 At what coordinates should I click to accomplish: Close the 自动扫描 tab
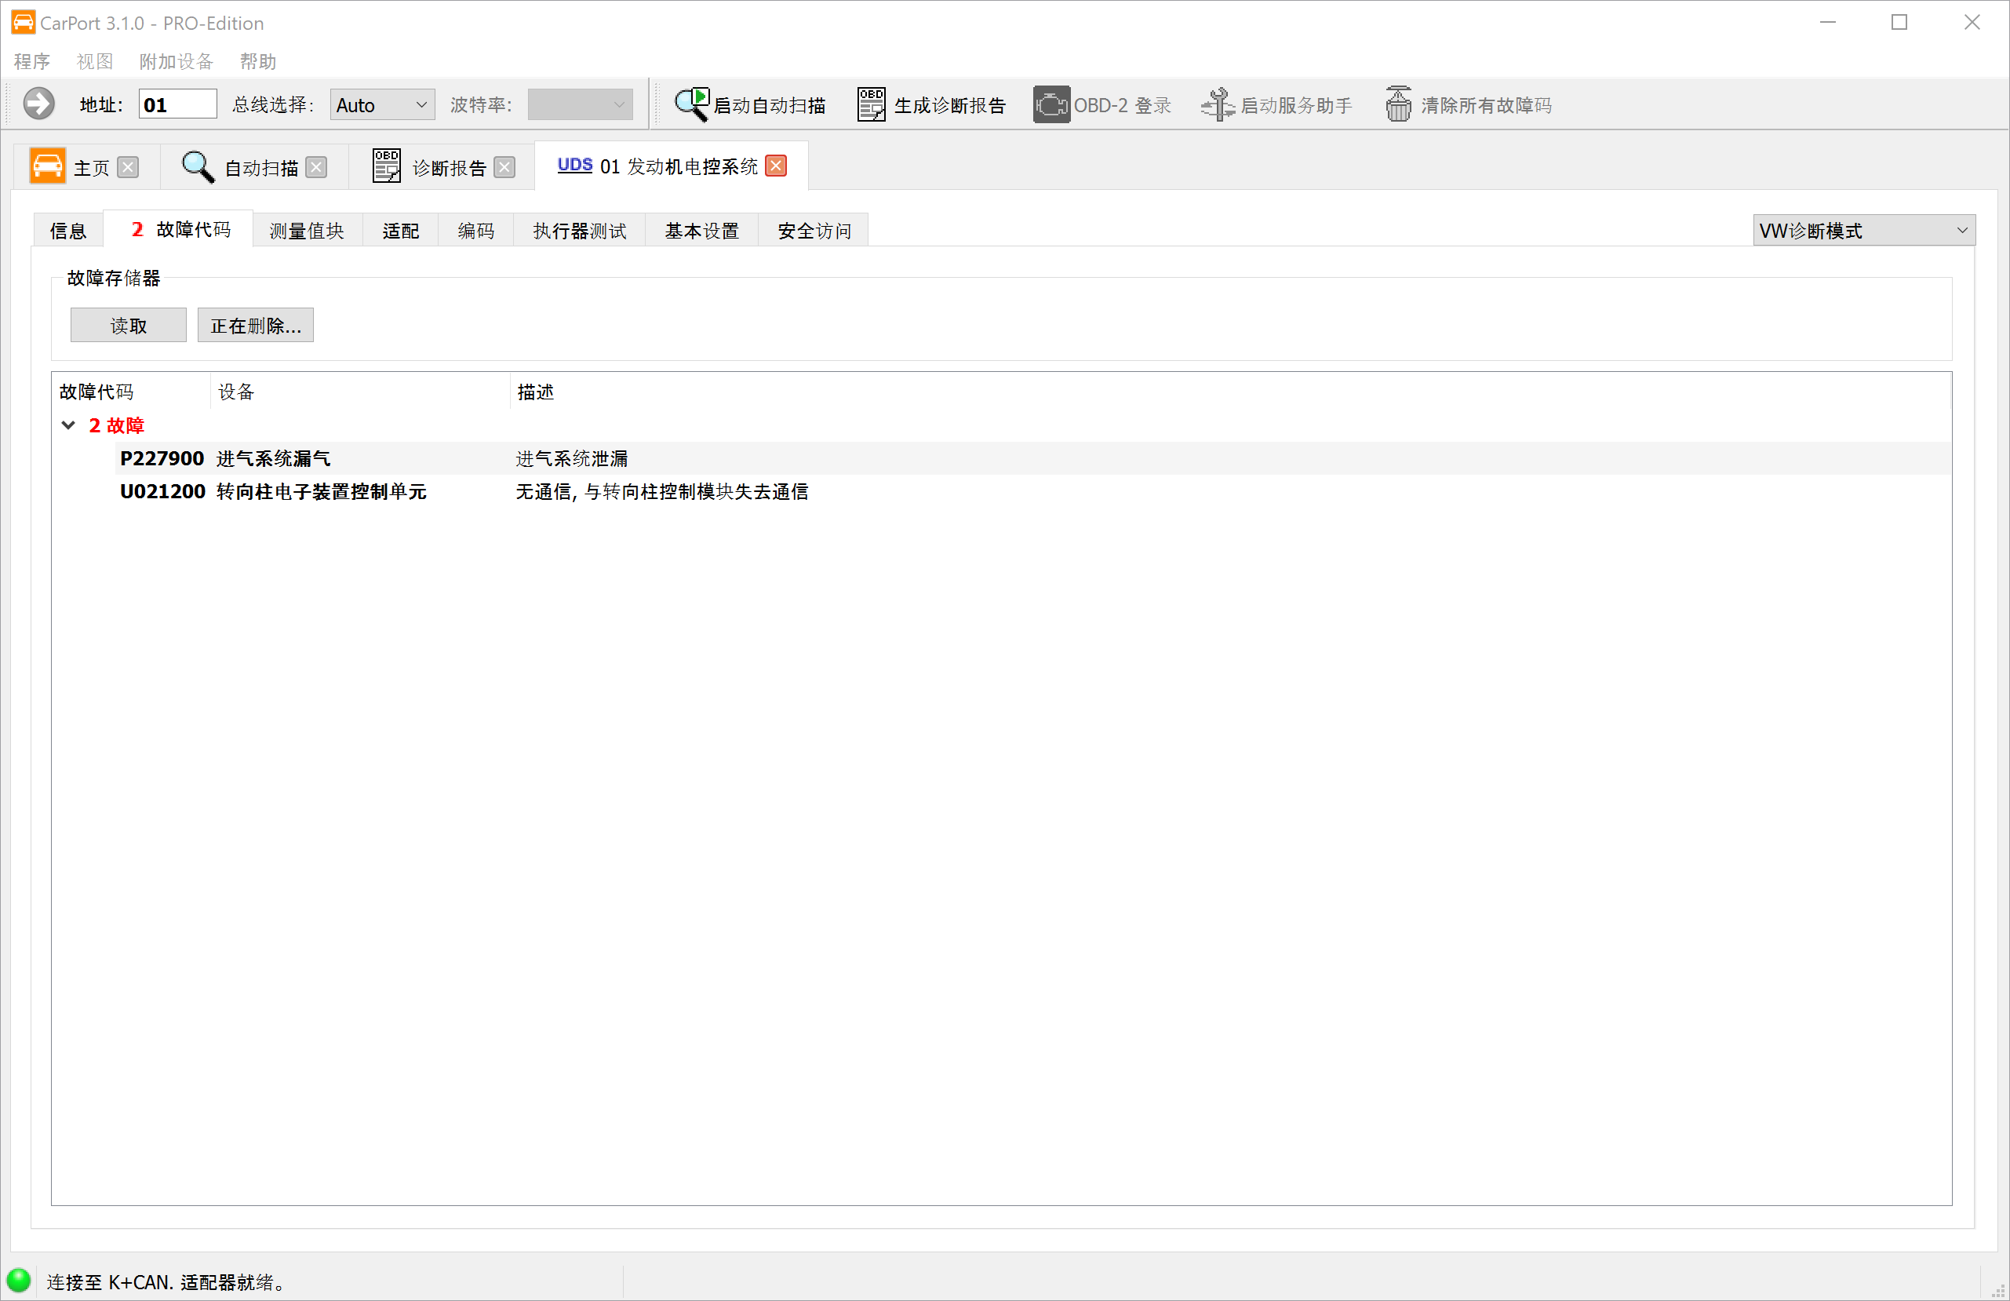[316, 166]
